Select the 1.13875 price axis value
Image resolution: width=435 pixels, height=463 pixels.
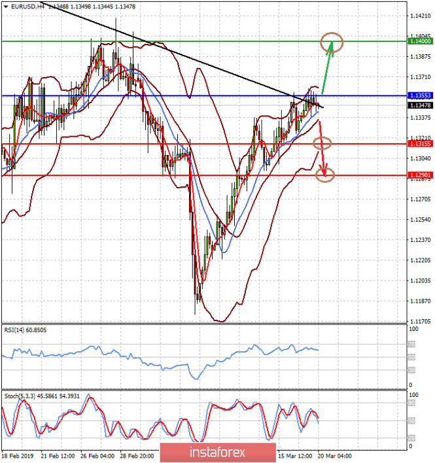click(421, 56)
